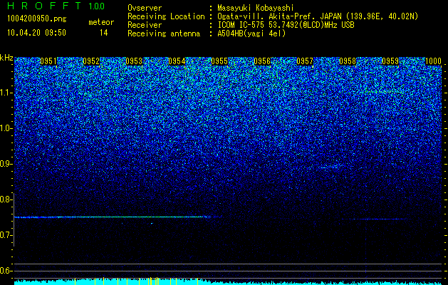Click the 0.9 kHz axis label
Screen dimensions: 448x285
[6, 164]
